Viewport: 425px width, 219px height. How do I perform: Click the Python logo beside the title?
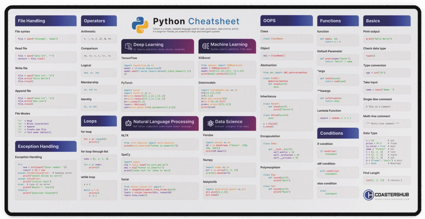pyautogui.click(x=140, y=25)
